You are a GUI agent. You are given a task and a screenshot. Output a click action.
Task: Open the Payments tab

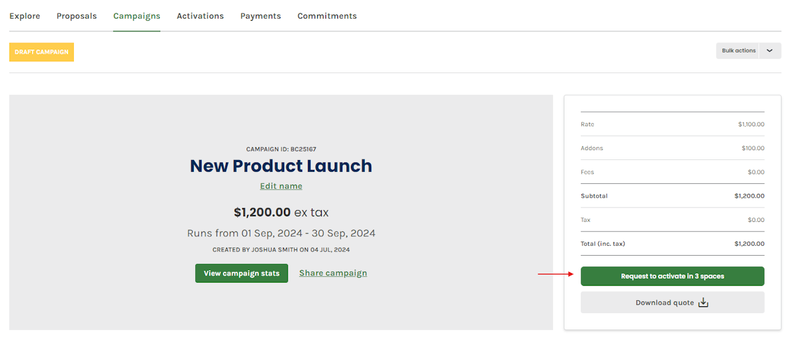click(x=260, y=16)
